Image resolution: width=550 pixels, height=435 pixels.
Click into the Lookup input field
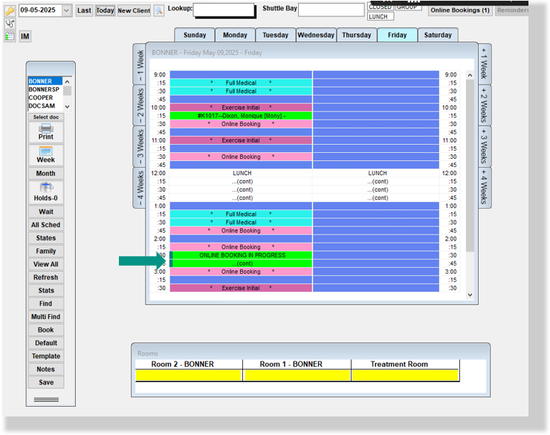pos(225,10)
